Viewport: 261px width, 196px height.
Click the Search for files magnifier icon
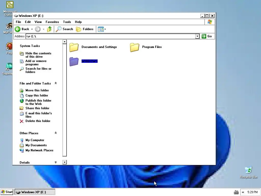coord(22,69)
